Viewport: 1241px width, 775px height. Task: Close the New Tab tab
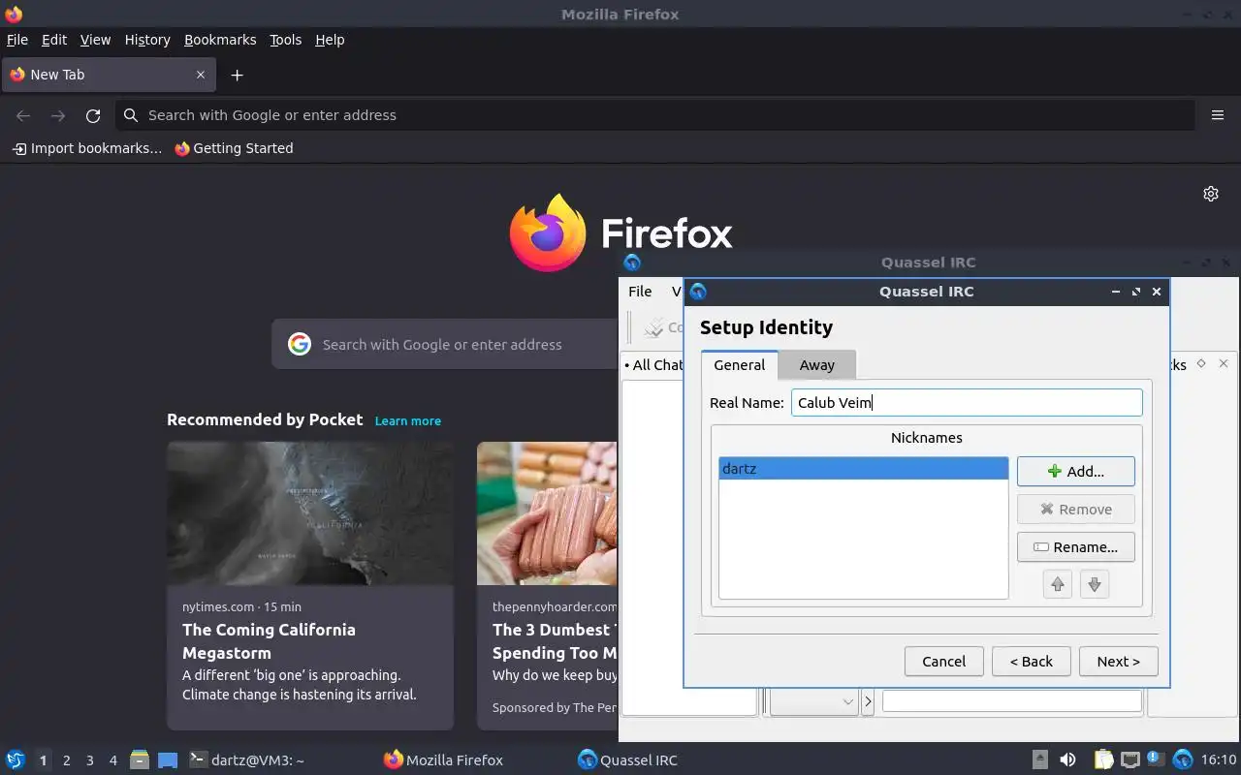[201, 75]
